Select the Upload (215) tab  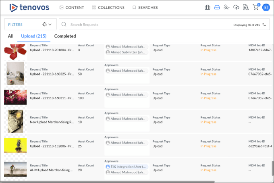[x=34, y=36]
